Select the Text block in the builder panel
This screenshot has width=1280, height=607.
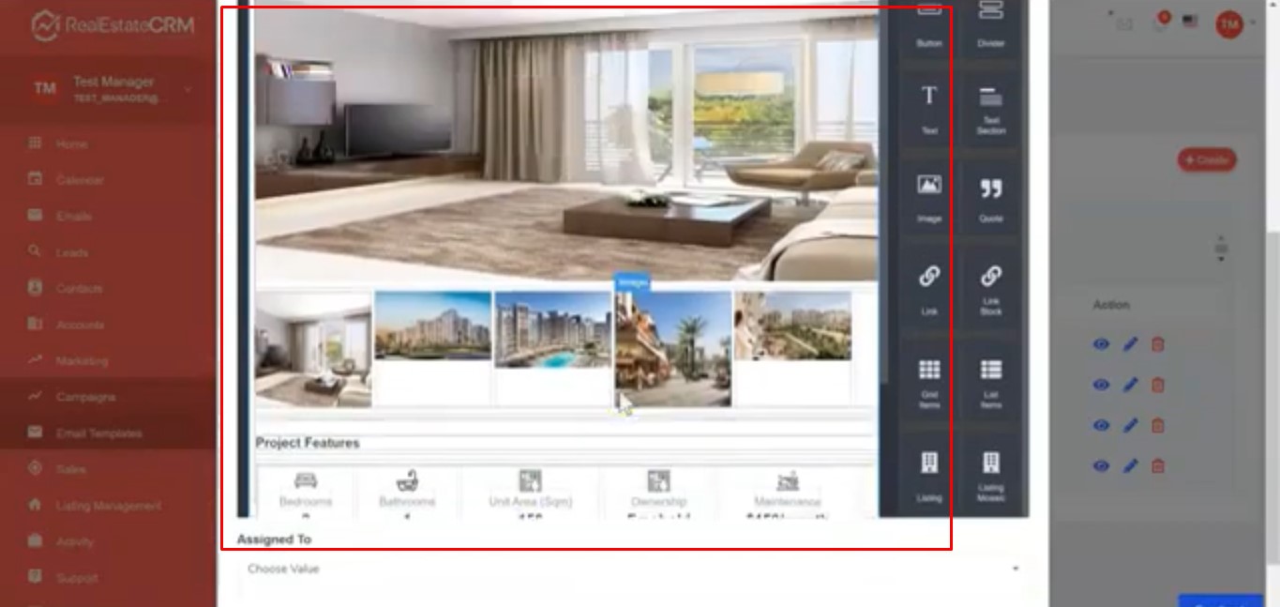[x=929, y=106]
